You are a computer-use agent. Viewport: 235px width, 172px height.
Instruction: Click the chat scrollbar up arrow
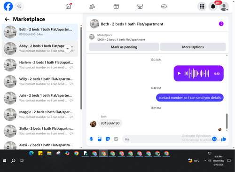[x=227, y=55]
